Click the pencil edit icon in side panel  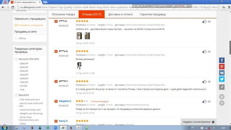point(222,87)
